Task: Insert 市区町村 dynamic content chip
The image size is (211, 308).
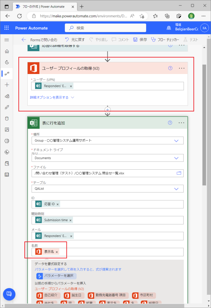Action: pyautogui.click(x=144, y=295)
